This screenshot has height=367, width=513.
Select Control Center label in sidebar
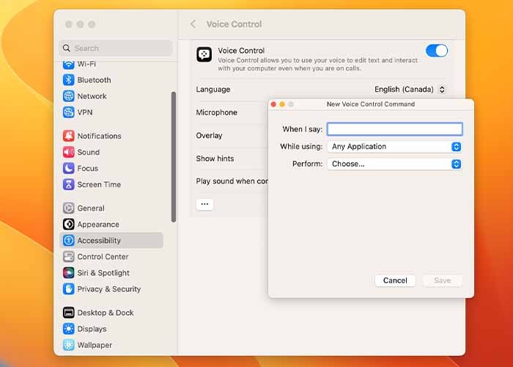[103, 257]
